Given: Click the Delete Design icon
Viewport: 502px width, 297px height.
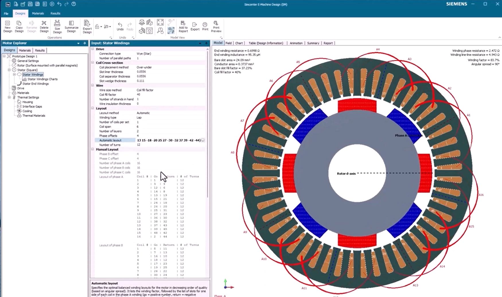Looking at the screenshot, I should point(44,26).
